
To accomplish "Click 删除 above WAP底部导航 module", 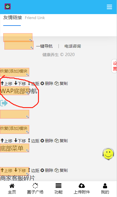I will (x=47, y=83).
